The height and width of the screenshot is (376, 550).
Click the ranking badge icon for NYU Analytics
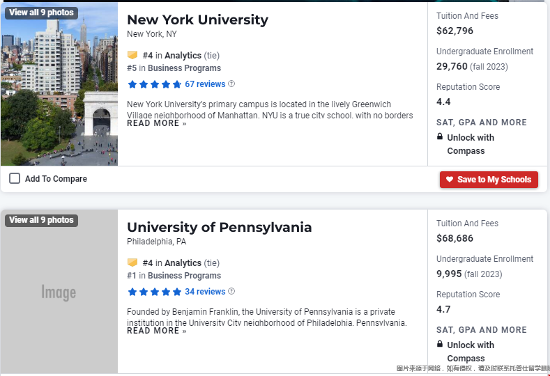click(132, 55)
